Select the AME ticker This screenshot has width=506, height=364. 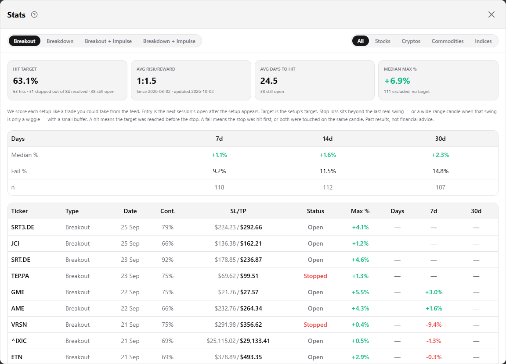point(18,308)
